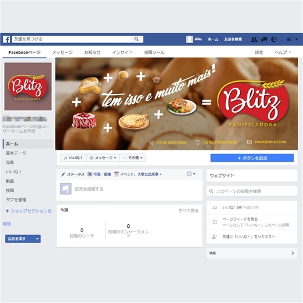Select 写真・動画 in the composer
Viewport: 303px width, 303px height.
(99, 174)
